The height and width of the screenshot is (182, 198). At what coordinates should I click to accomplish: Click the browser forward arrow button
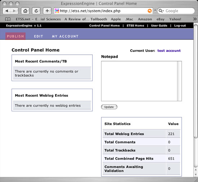pos(14,11)
